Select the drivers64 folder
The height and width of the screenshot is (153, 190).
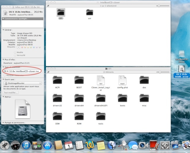[x=79, y=98]
